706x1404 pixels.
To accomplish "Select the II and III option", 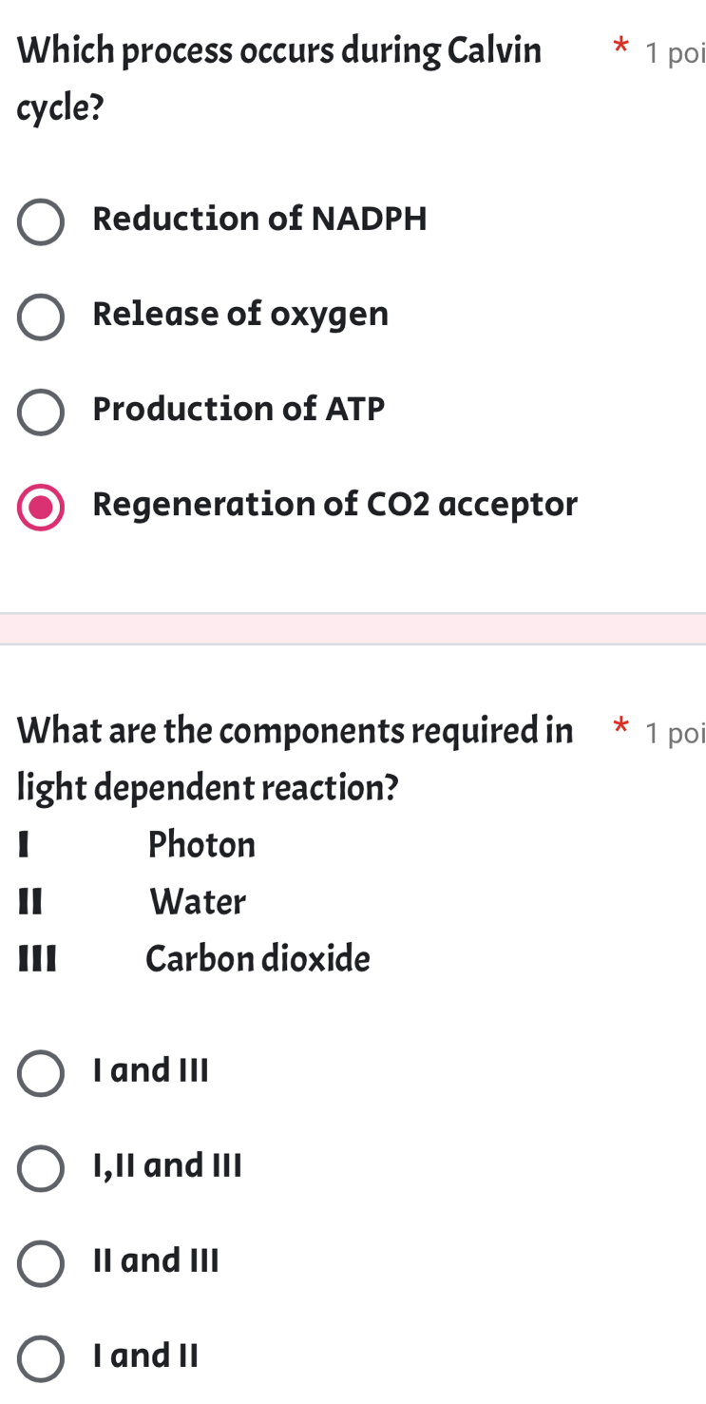I will tap(40, 1263).
